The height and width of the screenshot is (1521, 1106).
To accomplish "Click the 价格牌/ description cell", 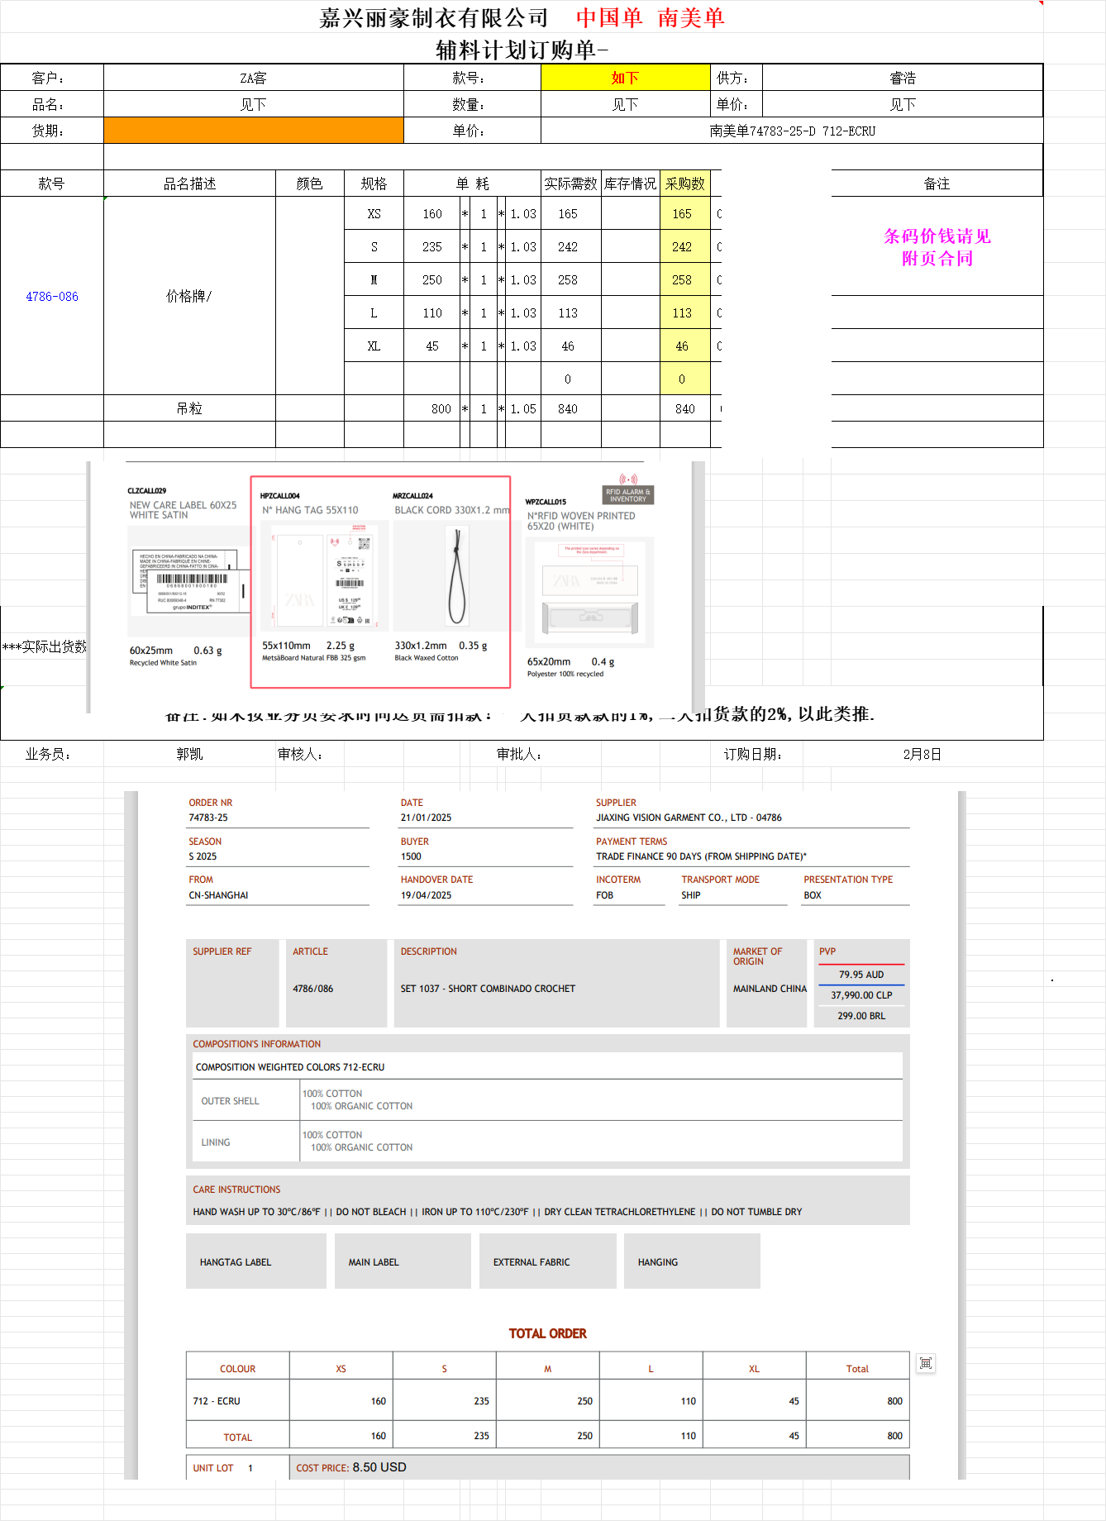I will point(189,297).
